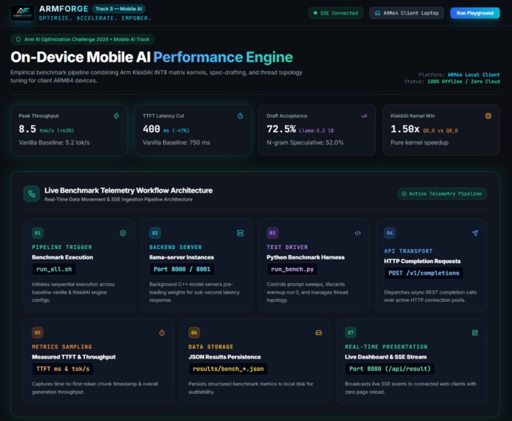Click the BACKEND SERVER heading
Viewport: 512px width, 421px height.
pos(175,247)
